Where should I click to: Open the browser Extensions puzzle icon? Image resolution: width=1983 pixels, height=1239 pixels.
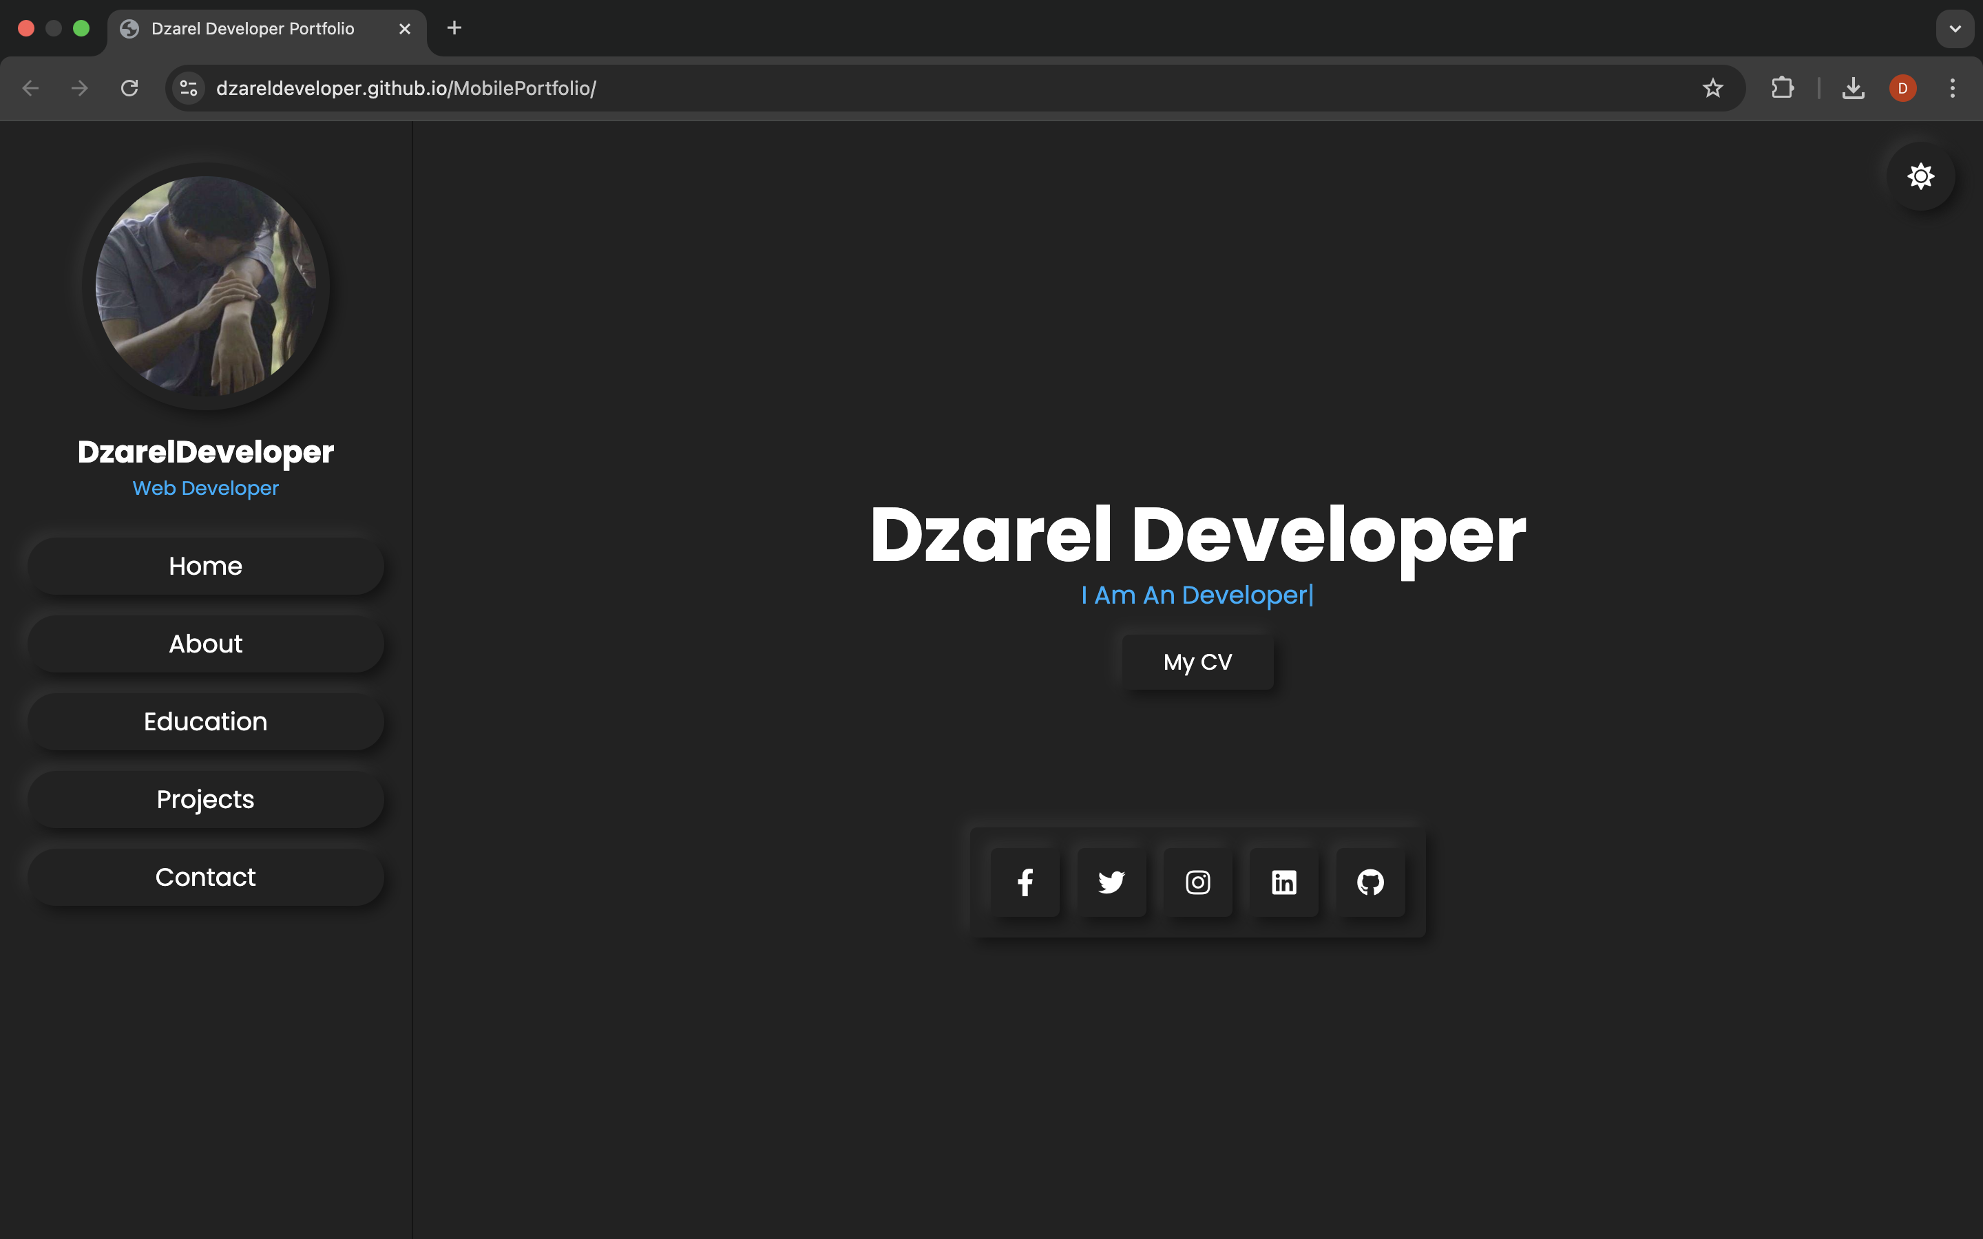point(1782,87)
